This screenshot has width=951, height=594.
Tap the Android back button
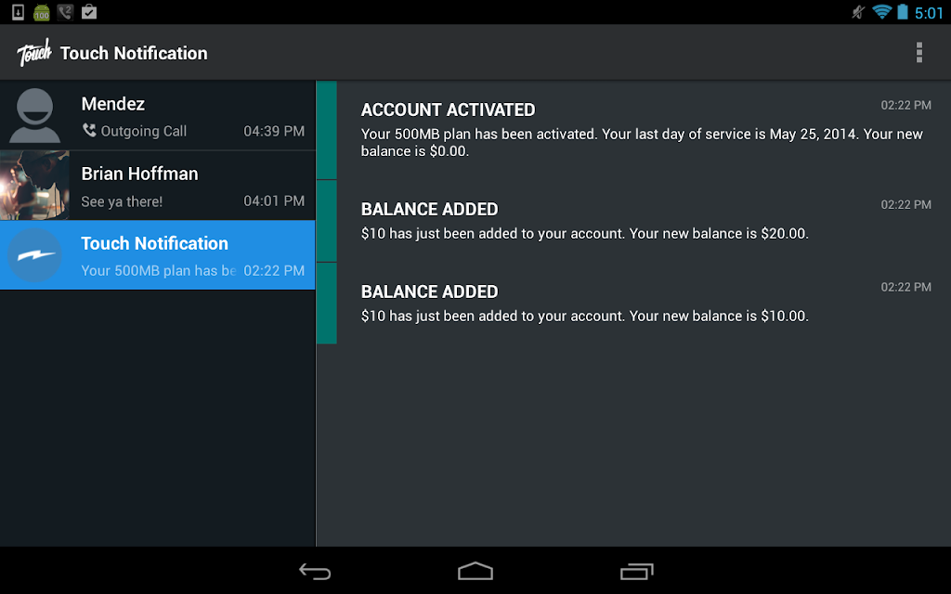[315, 571]
